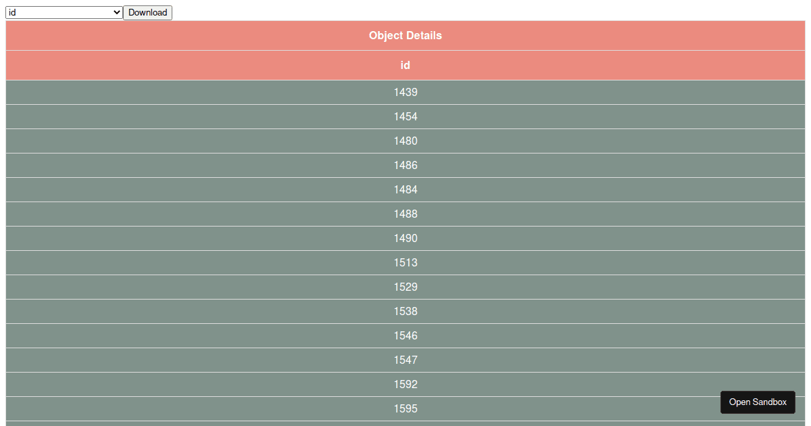Click the row containing 1454
The width and height of the screenshot is (811, 426).
click(x=405, y=116)
